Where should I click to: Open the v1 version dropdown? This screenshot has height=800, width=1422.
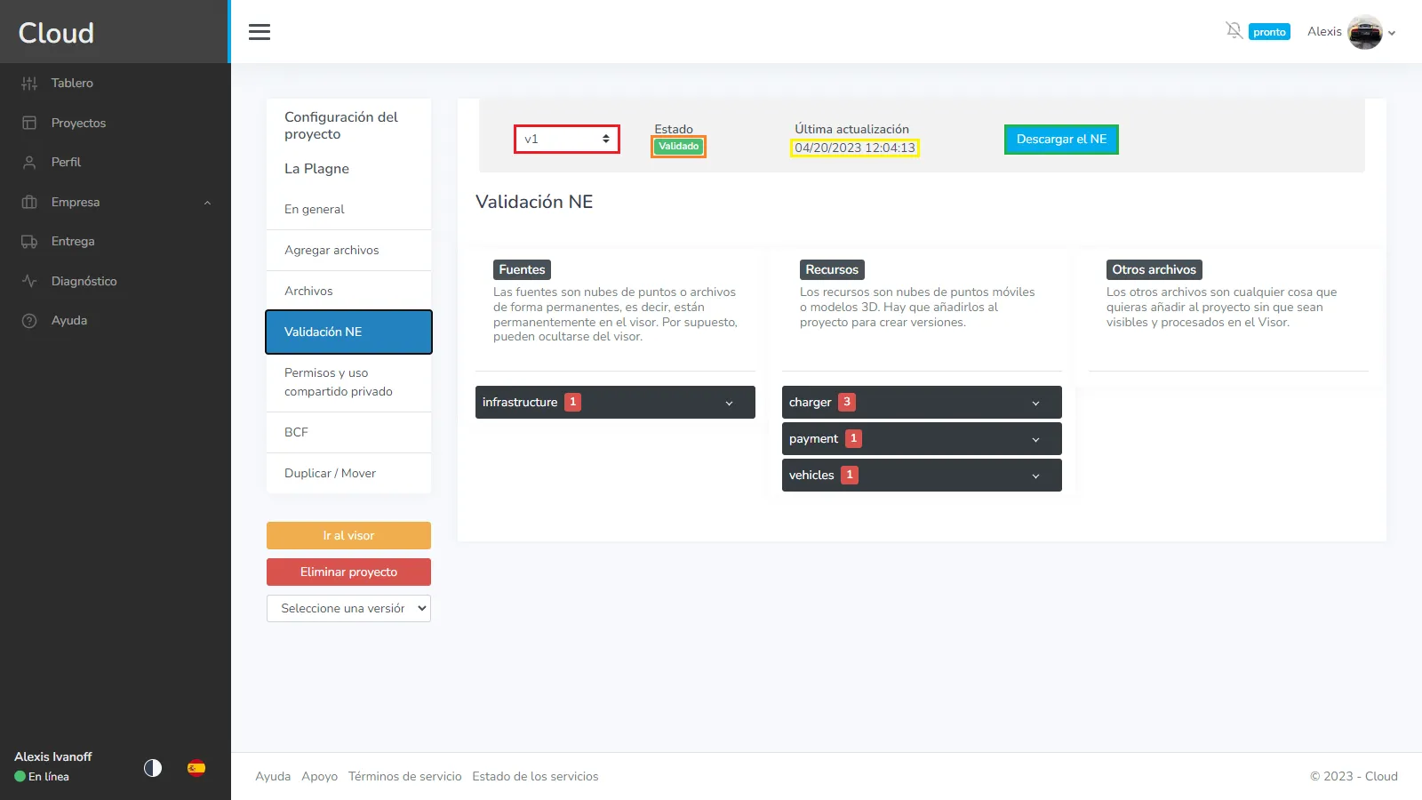[567, 139]
